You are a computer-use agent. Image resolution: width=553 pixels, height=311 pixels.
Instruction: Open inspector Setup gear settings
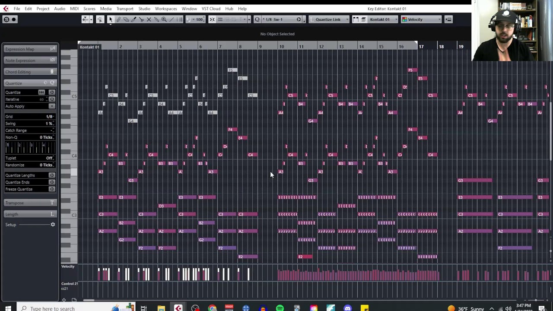coord(53,225)
